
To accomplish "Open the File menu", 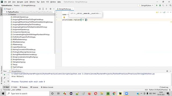I will [5, 2].
